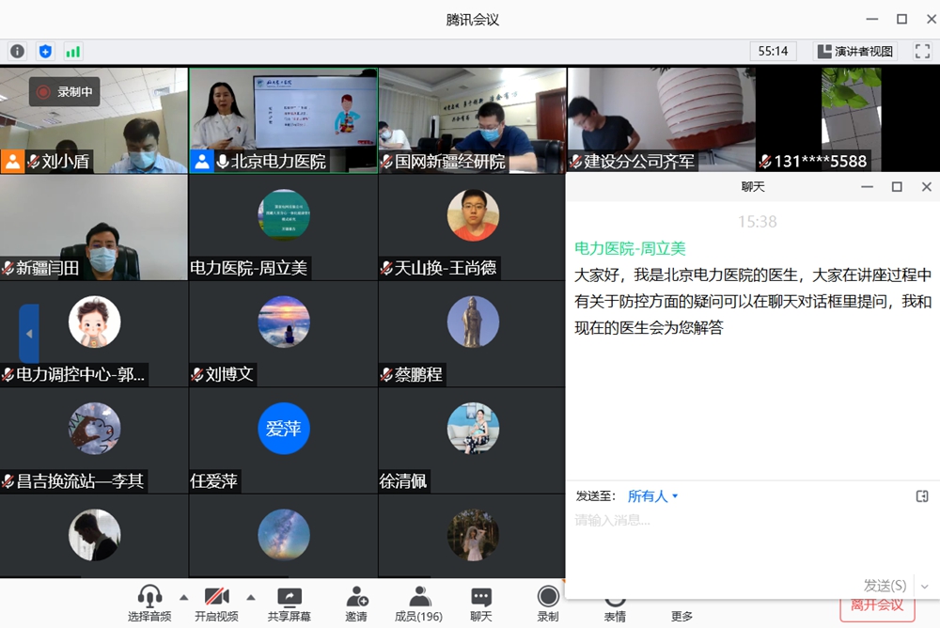Click the 录制中 recording indicator

pyautogui.click(x=65, y=92)
